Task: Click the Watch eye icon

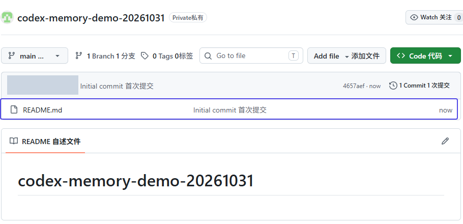Action: pyautogui.click(x=414, y=17)
